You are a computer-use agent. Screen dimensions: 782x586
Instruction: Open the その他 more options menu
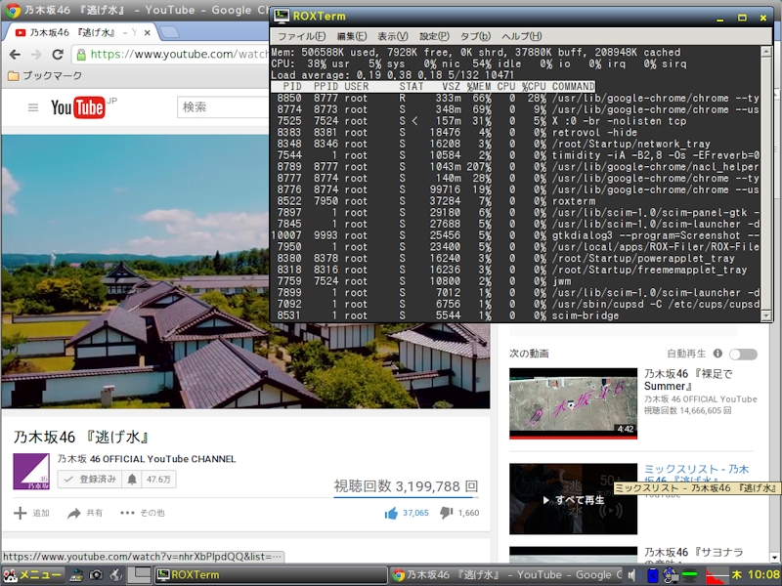142,513
